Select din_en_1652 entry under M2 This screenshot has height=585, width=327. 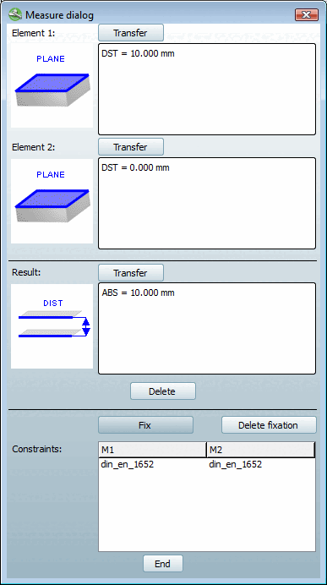pyautogui.click(x=235, y=464)
